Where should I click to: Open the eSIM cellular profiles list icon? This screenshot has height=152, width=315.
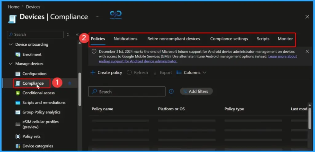18,124
